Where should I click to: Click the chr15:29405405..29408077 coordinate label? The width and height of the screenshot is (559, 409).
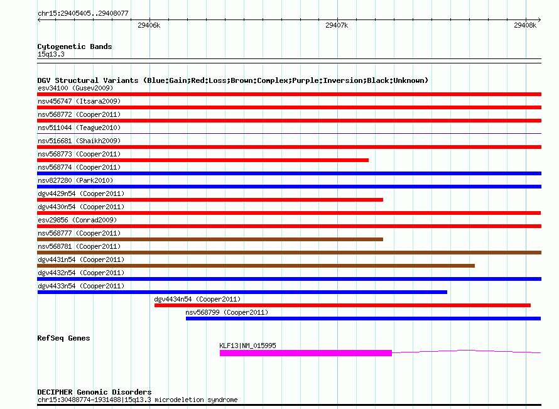point(83,13)
